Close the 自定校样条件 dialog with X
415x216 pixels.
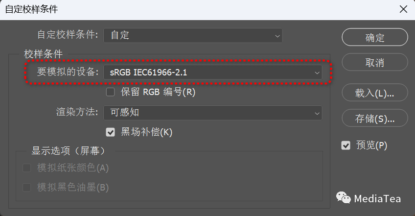coord(403,9)
